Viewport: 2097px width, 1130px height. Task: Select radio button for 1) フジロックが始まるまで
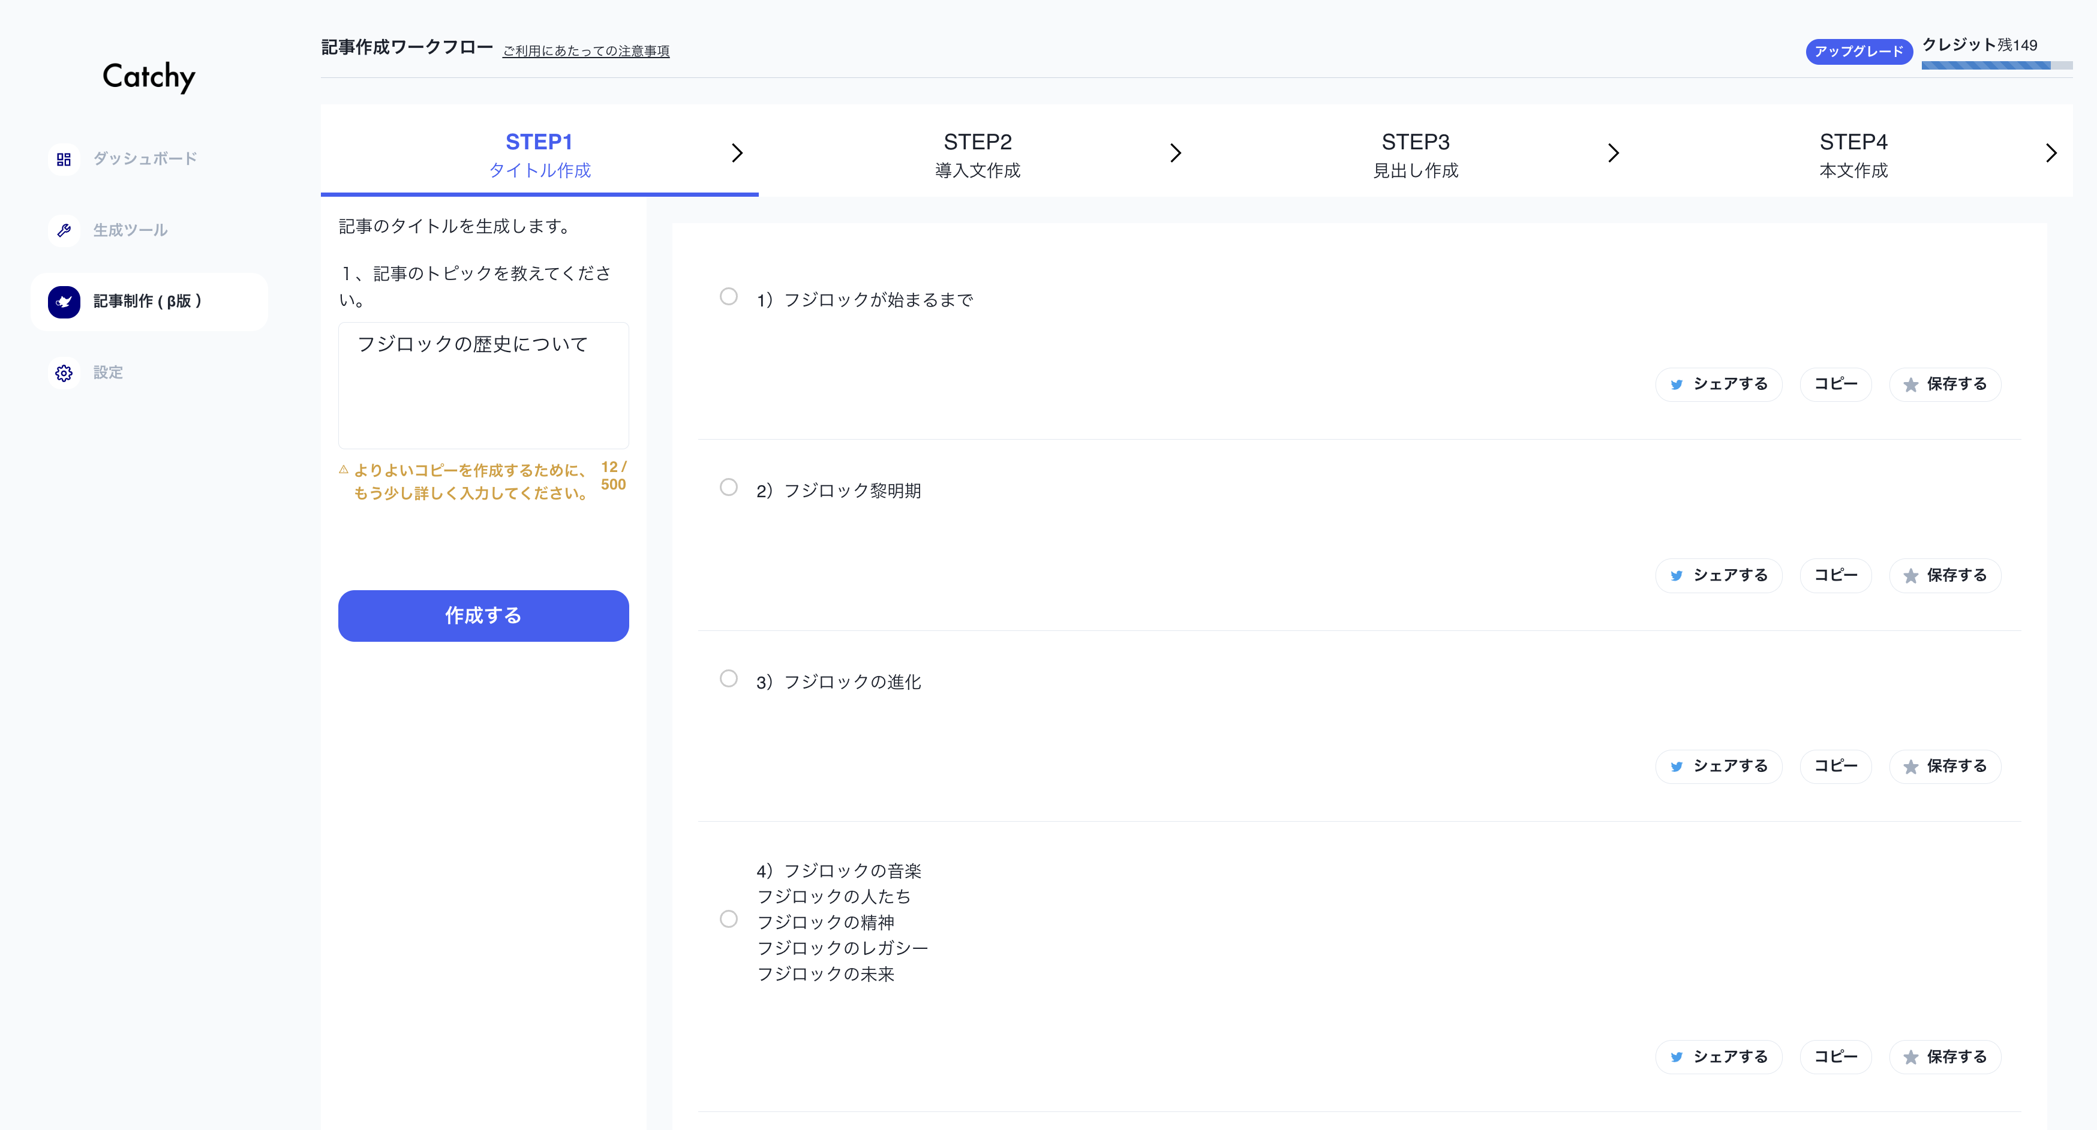pyautogui.click(x=729, y=296)
